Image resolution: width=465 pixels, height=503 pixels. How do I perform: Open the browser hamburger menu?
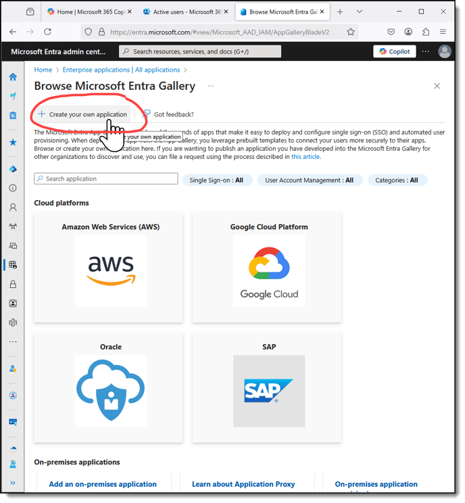point(443,32)
